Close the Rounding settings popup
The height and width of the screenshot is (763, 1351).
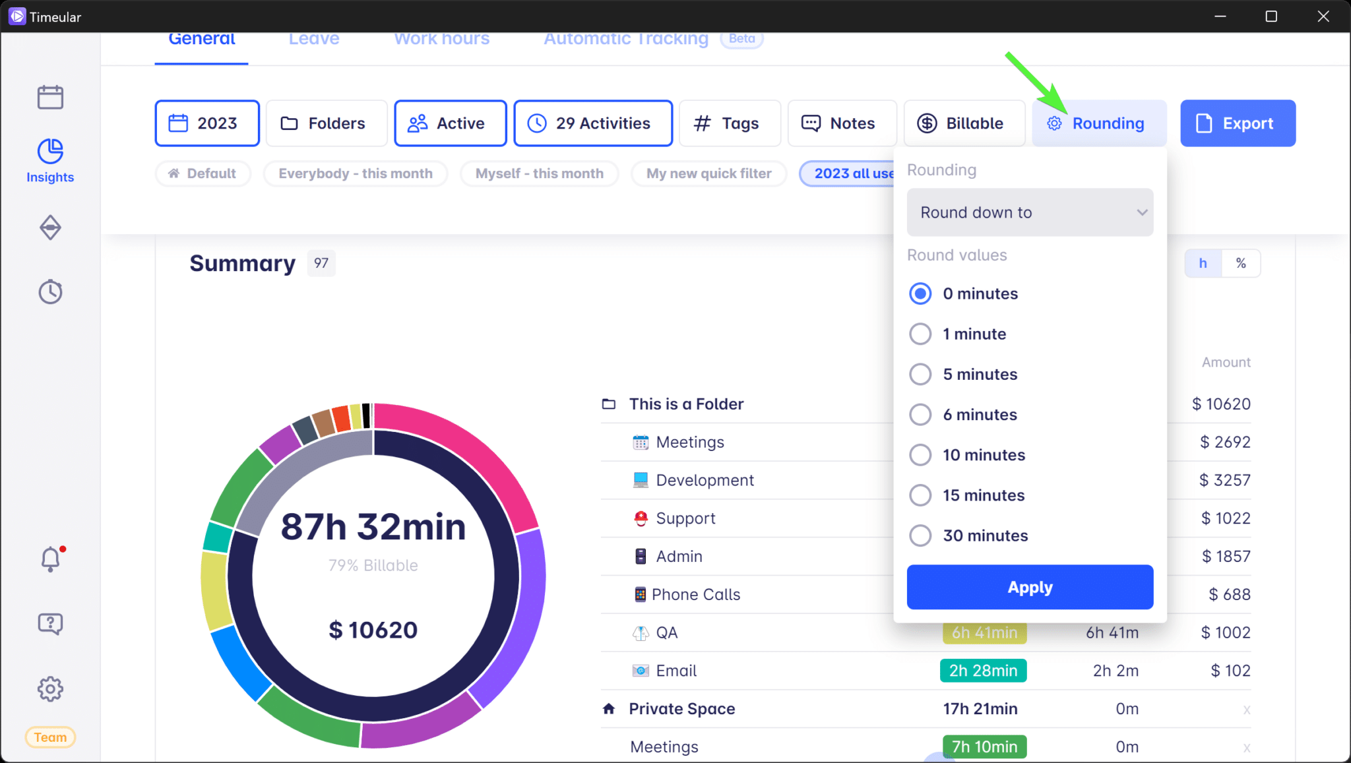coord(1099,123)
